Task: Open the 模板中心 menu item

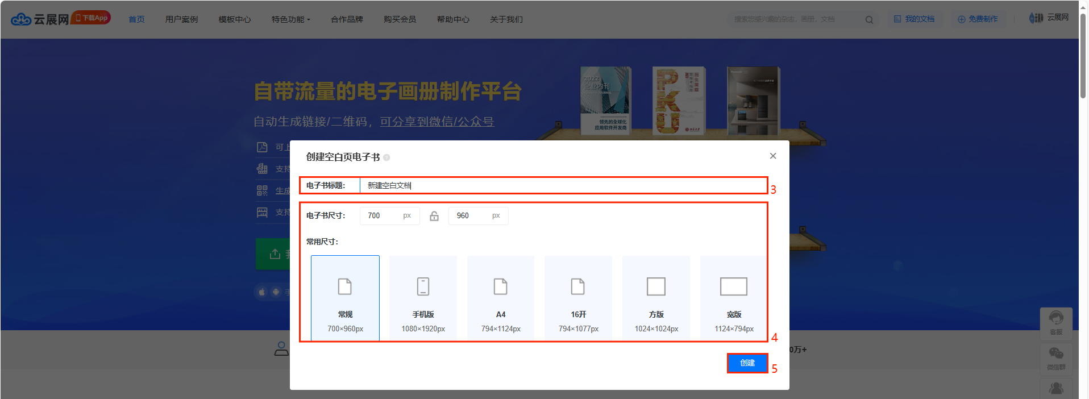Action: point(235,19)
